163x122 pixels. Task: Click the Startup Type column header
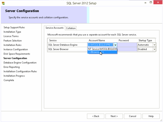point(145,40)
